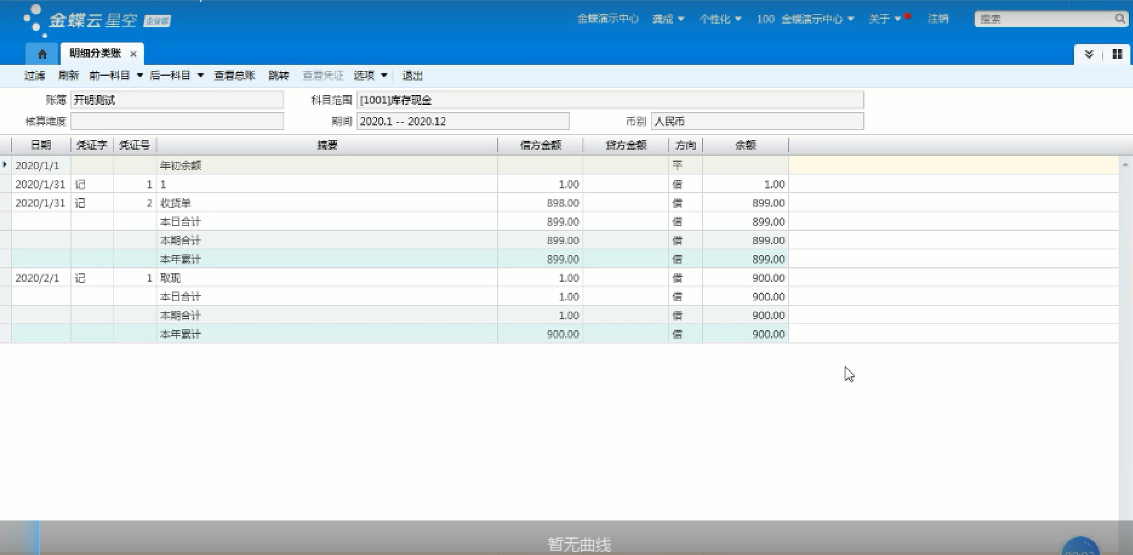Expand the 前一科目 dropdown arrow
1133x555 pixels.
point(139,76)
